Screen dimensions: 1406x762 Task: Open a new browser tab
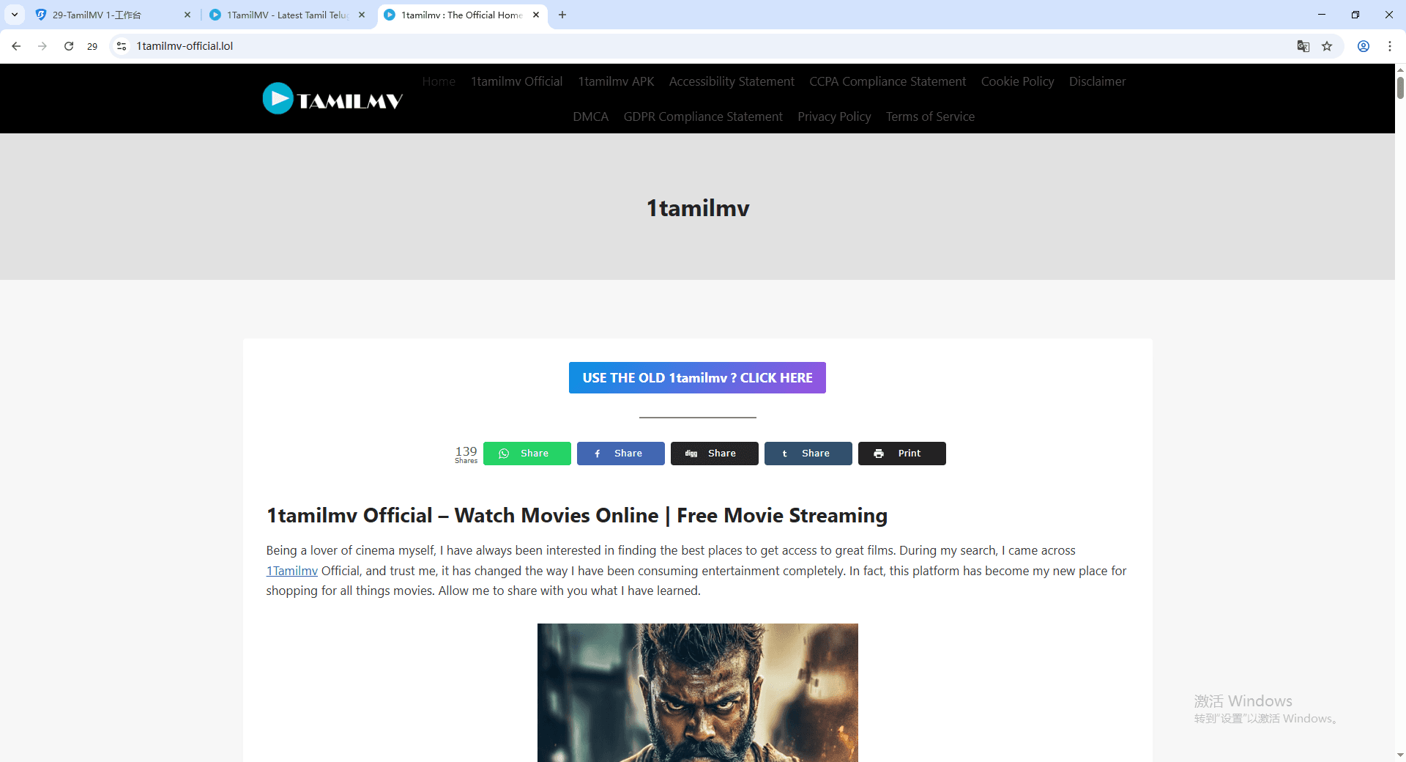(x=562, y=15)
